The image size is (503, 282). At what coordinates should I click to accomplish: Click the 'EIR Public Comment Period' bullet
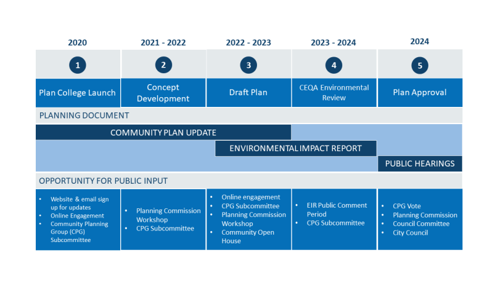(x=337, y=210)
